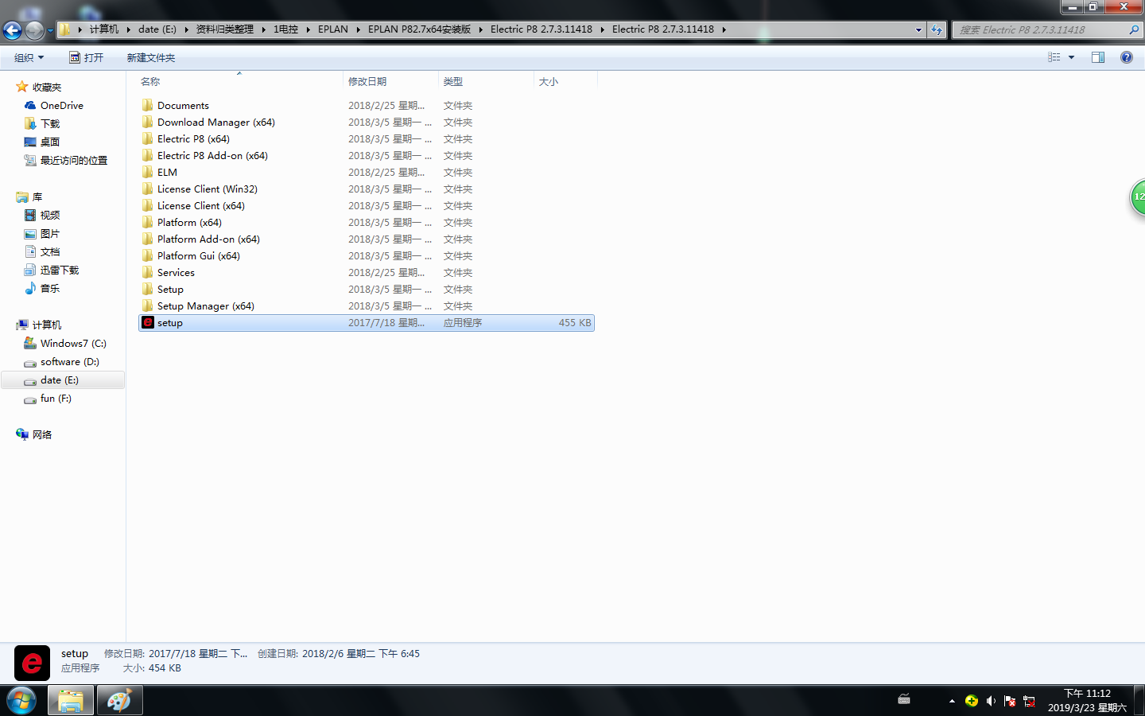Show hidden system tray icons

tap(952, 701)
